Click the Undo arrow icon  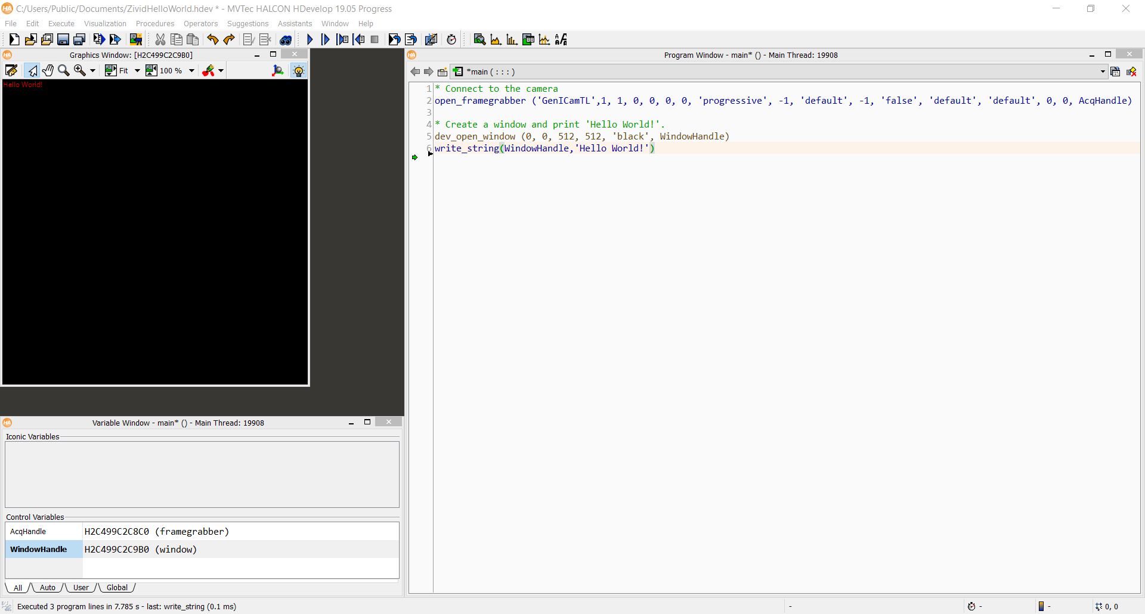[x=213, y=39]
